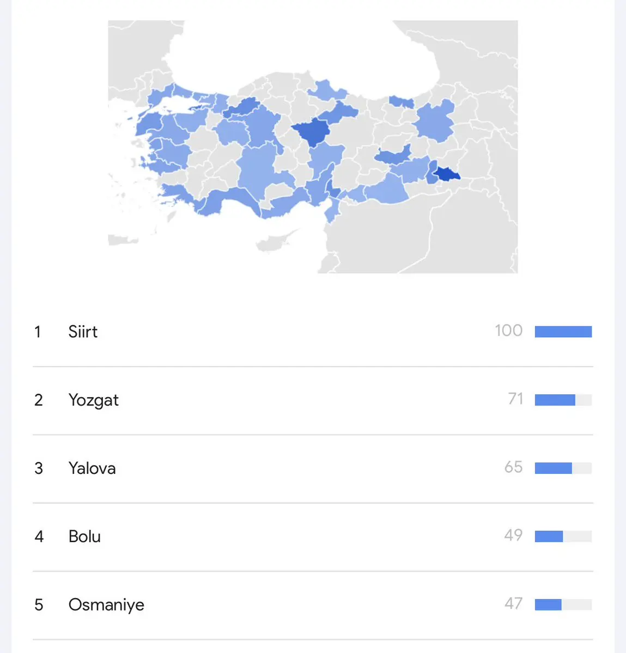
Task: Click the Yozgat 71 interest bar
Action: 563,400
